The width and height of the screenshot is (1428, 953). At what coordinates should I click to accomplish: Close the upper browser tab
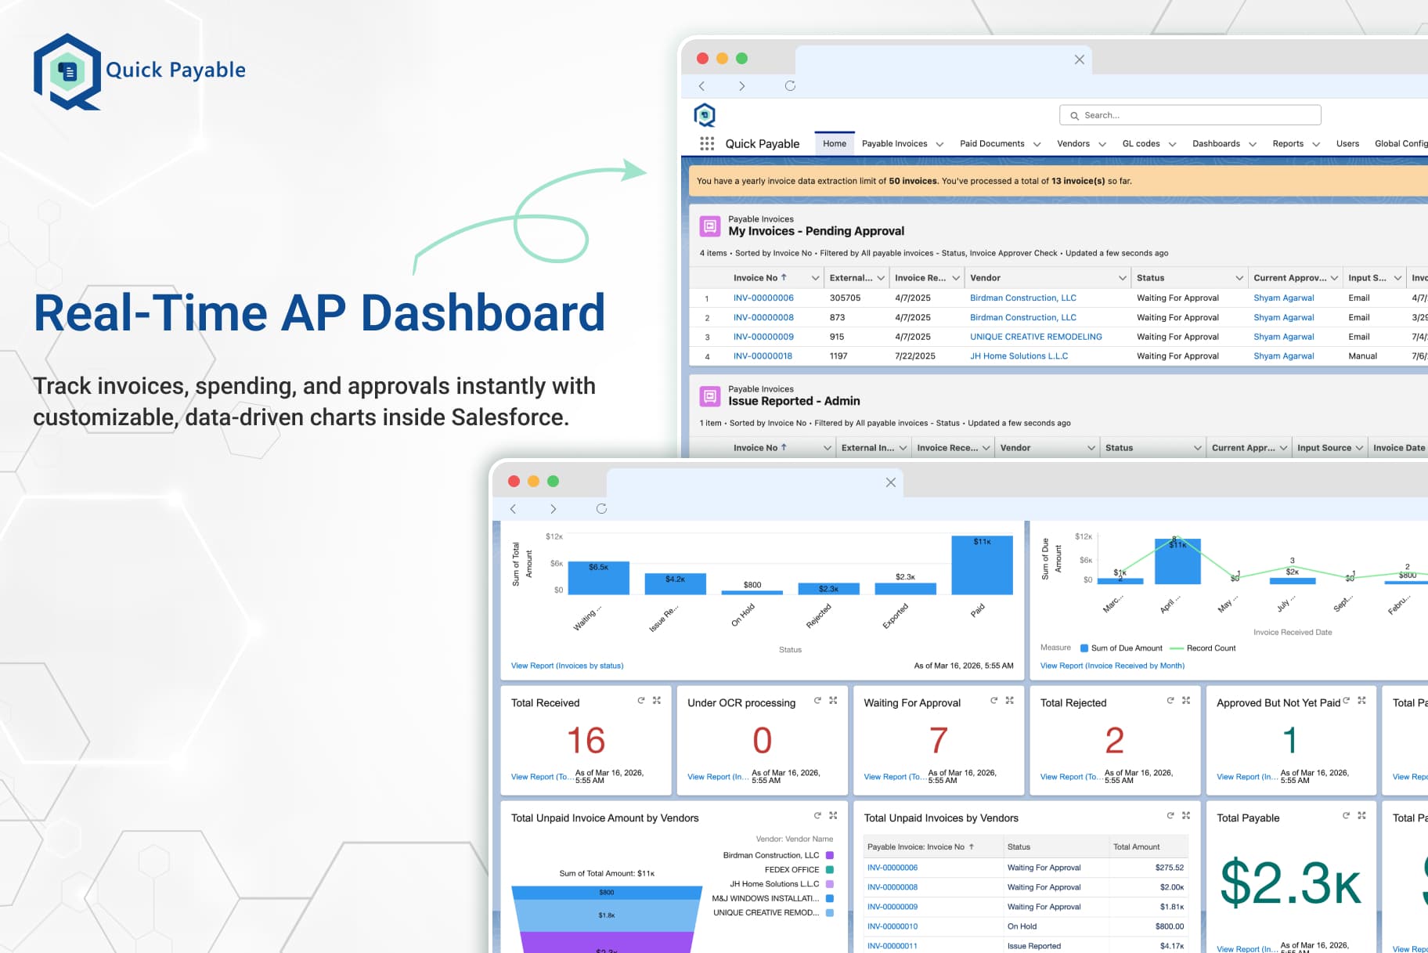click(1079, 60)
